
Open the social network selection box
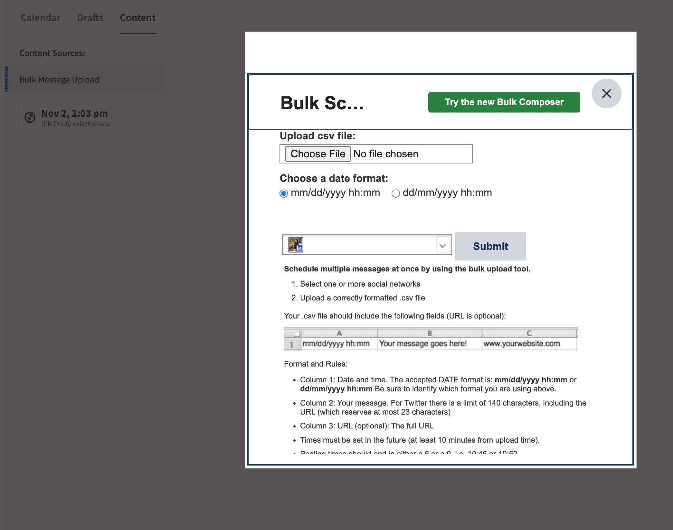pos(367,245)
